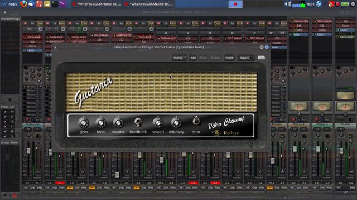The width and height of the screenshot is (357, 200).
Task: Click the add icon at the mixer's bottom left
Action: (x=5, y=195)
